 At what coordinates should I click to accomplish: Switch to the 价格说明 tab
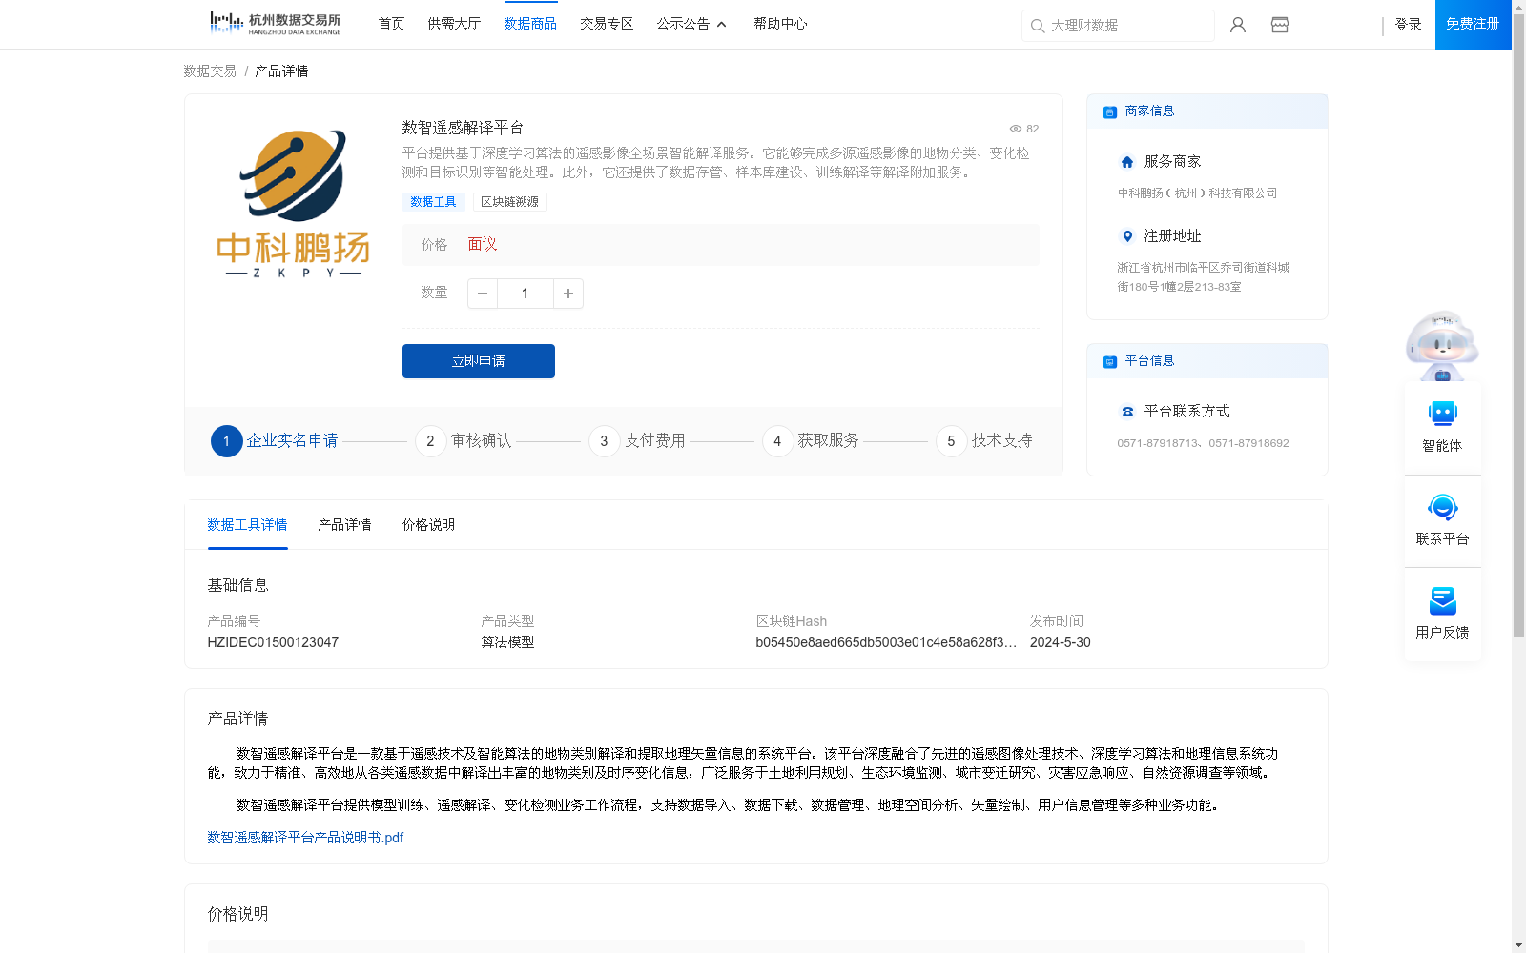428,525
